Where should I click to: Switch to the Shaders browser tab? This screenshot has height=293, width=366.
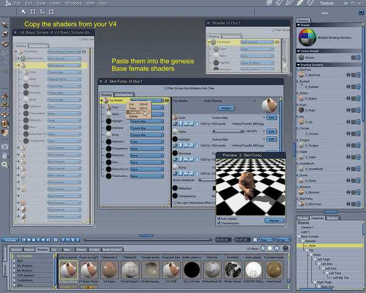click(x=42, y=250)
